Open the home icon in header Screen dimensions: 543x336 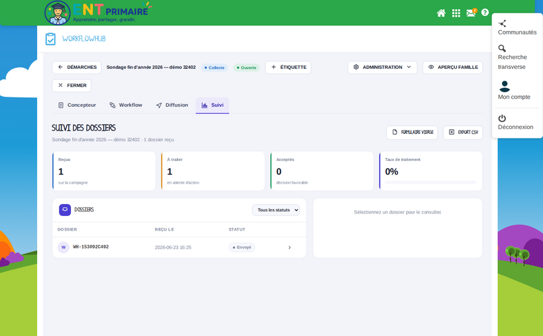coord(441,13)
